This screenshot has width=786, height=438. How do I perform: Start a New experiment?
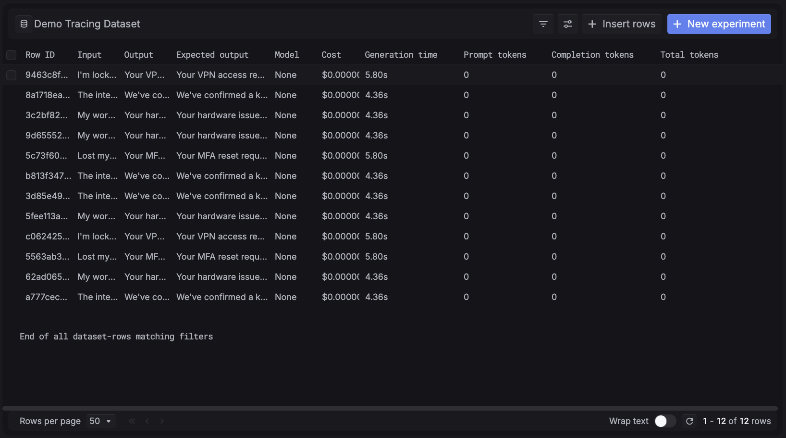click(719, 24)
